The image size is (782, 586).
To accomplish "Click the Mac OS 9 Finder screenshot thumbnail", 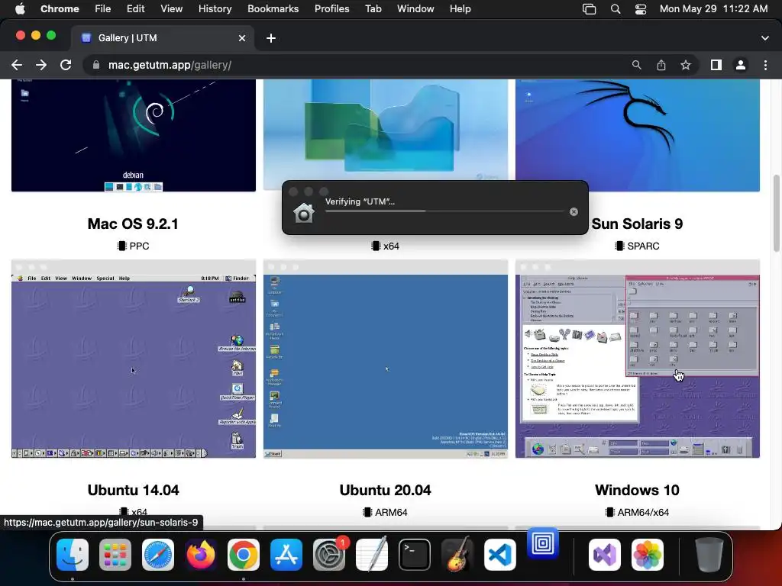I will (x=134, y=359).
